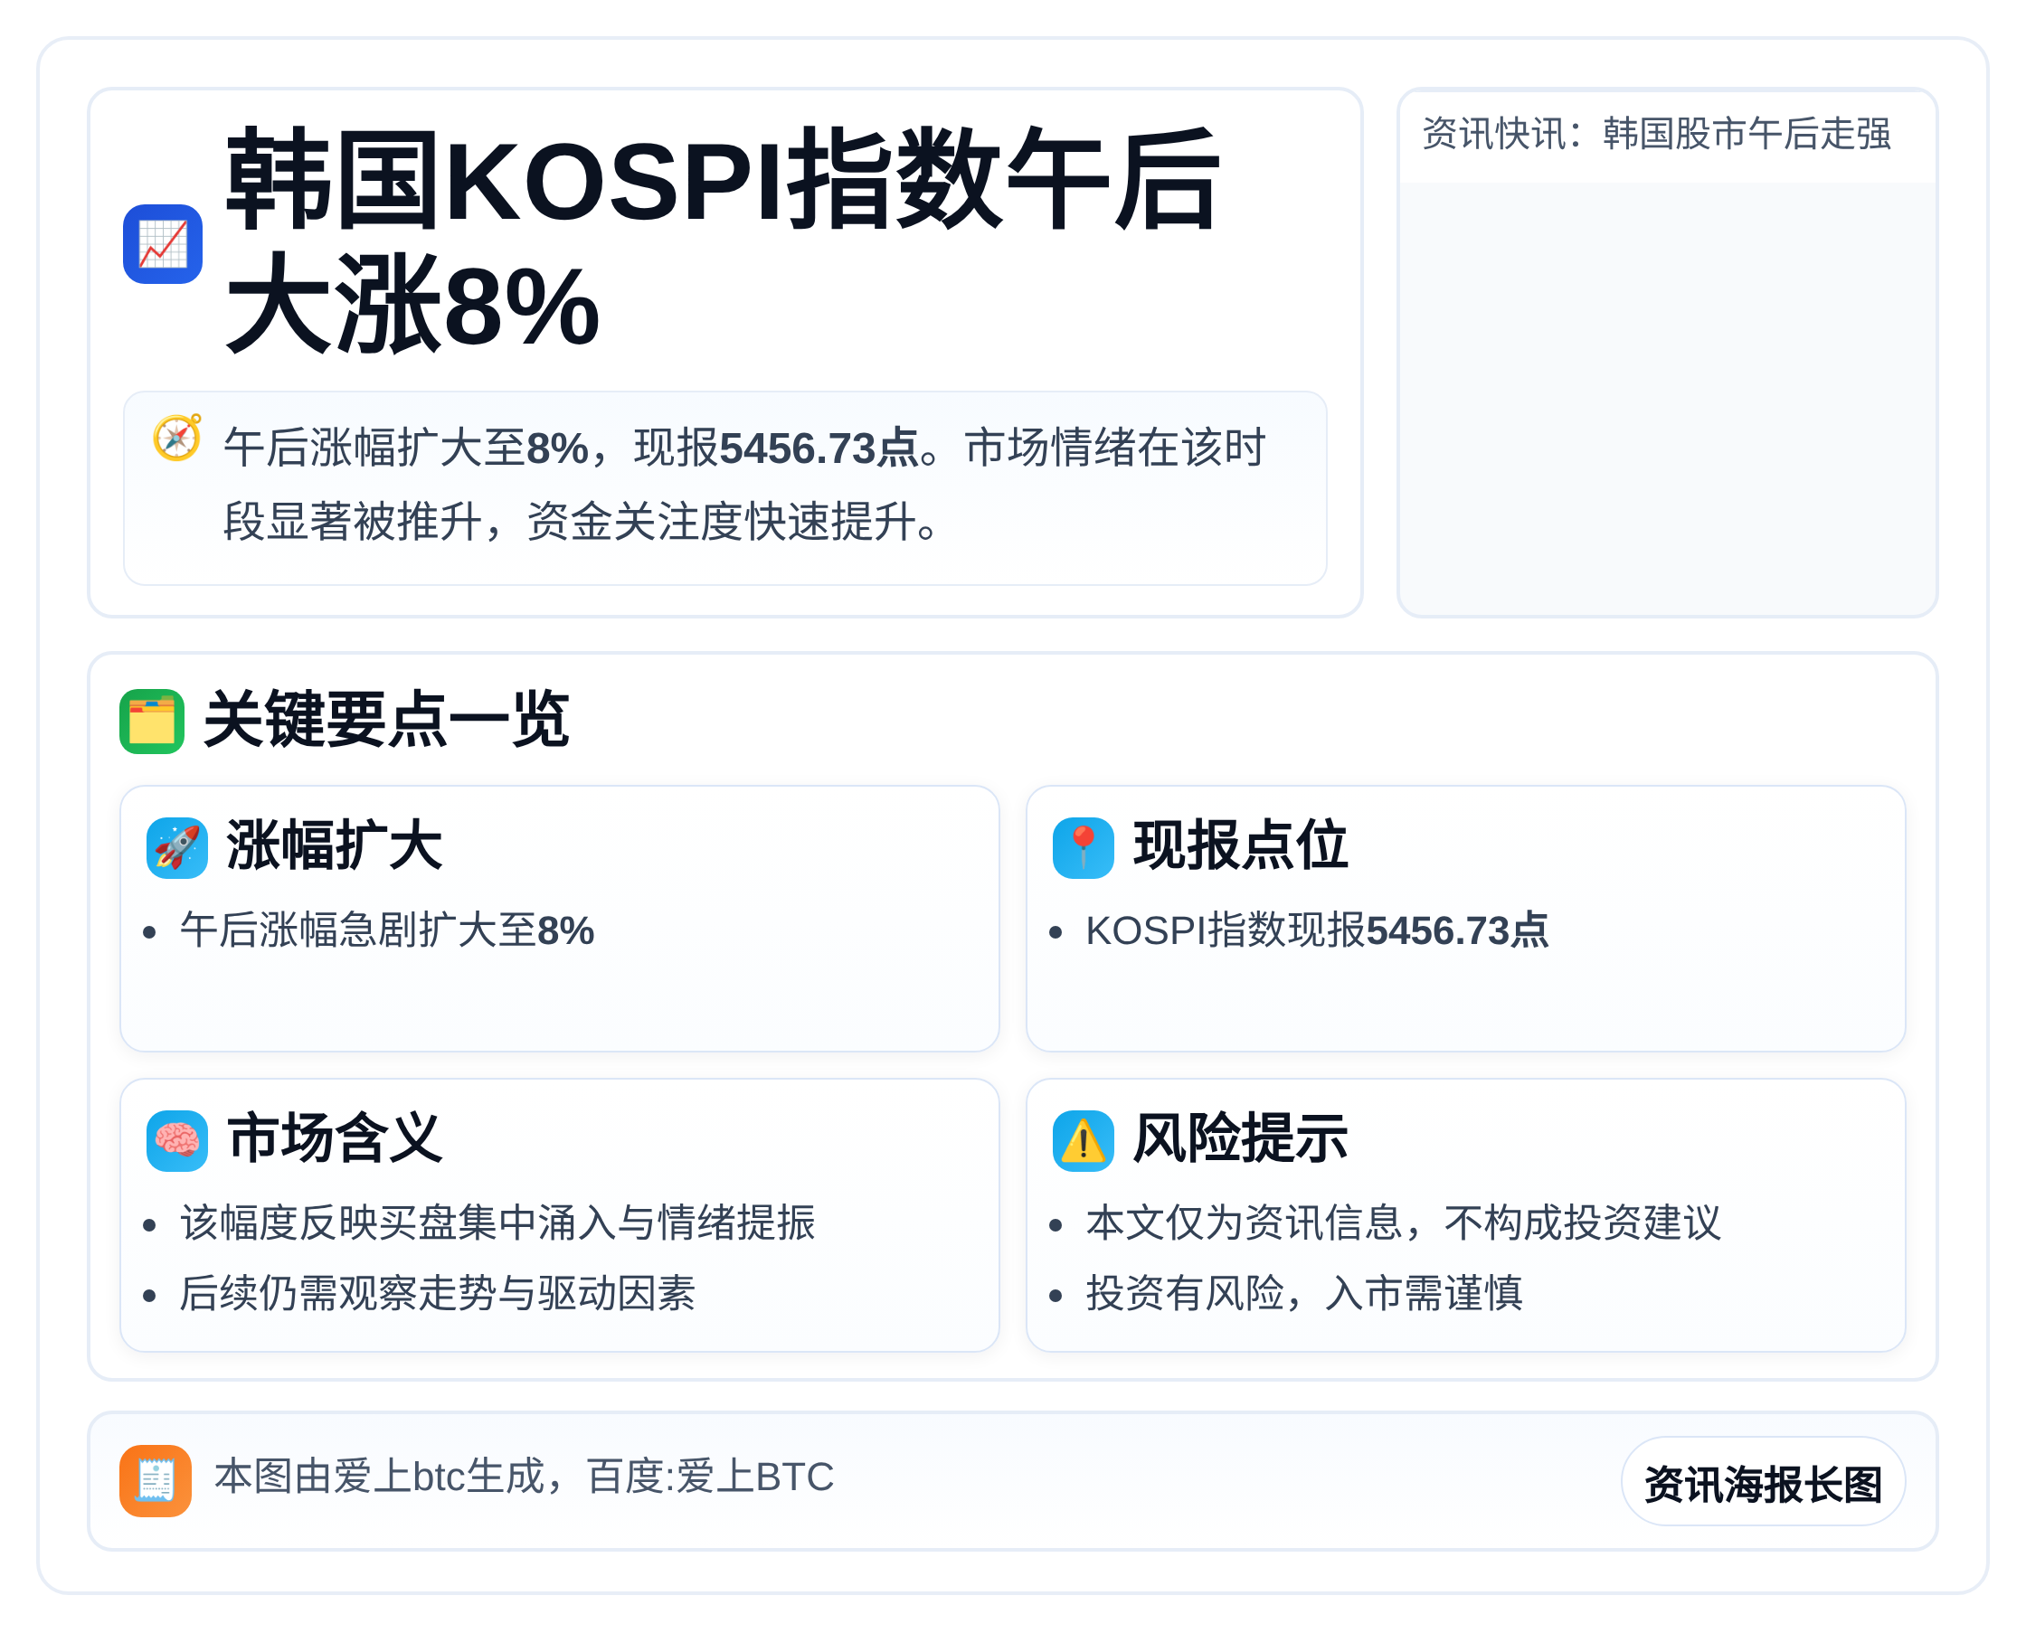Screen dimensions: 2026x1633
Task: Click the compass icon in summary box
Action: 177,439
